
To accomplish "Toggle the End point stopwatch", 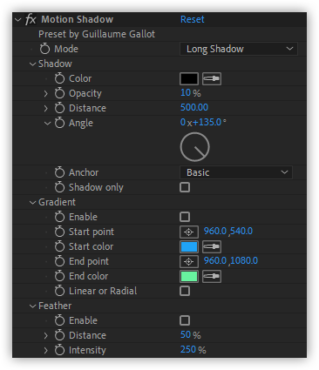I will click(x=59, y=261).
